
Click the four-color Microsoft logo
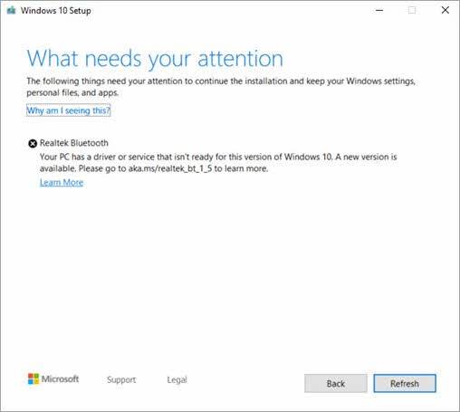pos(34,378)
